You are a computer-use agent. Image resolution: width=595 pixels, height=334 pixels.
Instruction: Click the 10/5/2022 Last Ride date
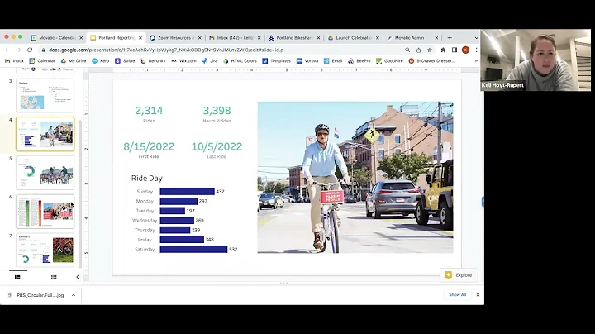point(217,146)
